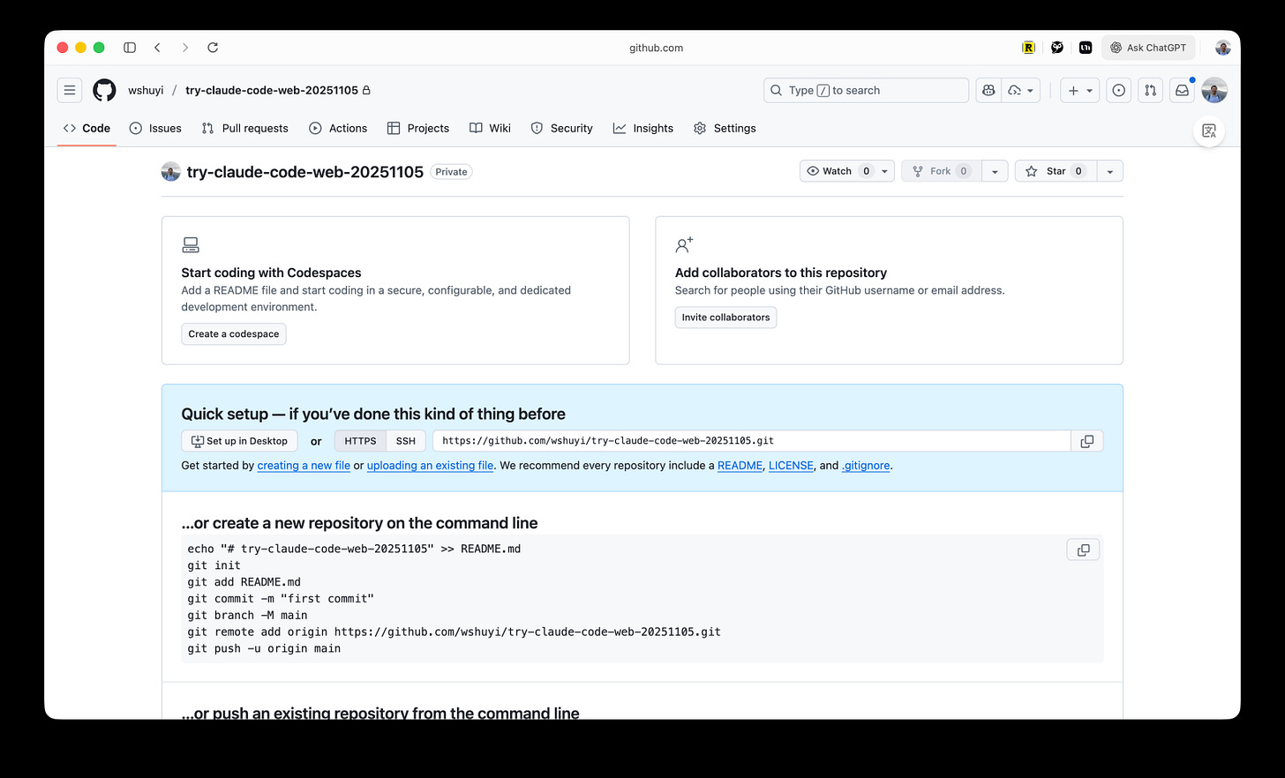Screen dimensions: 1285x778
Task: Open the GitHub hamburger navigation menu
Action: coord(70,90)
